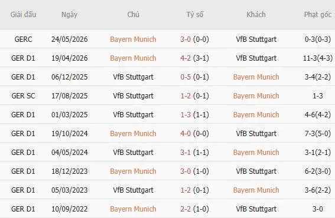Click the 2-2 score on 10/09/2022
The image size is (335, 218).
click(x=186, y=209)
